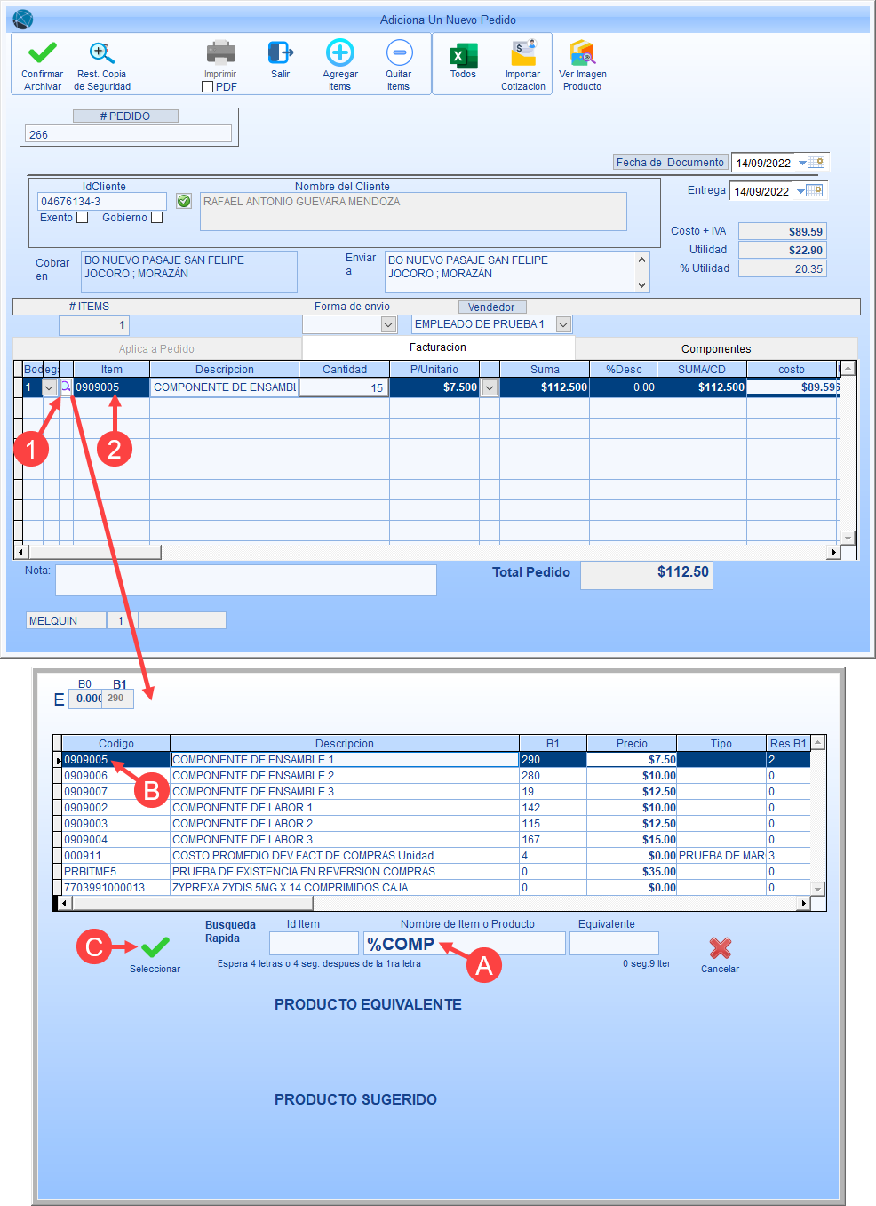876x1206 pixels.
Task: Click the Todos Excel export icon
Action: 463,55
